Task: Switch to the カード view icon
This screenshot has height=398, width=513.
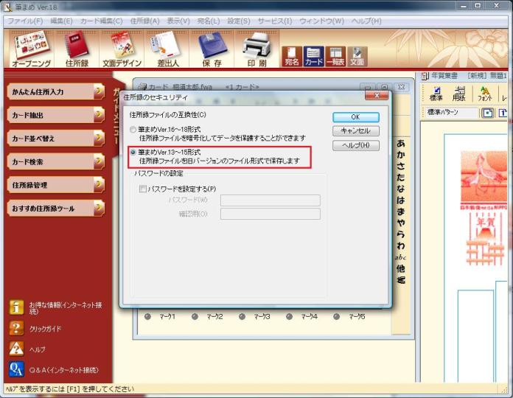Action: [x=314, y=56]
